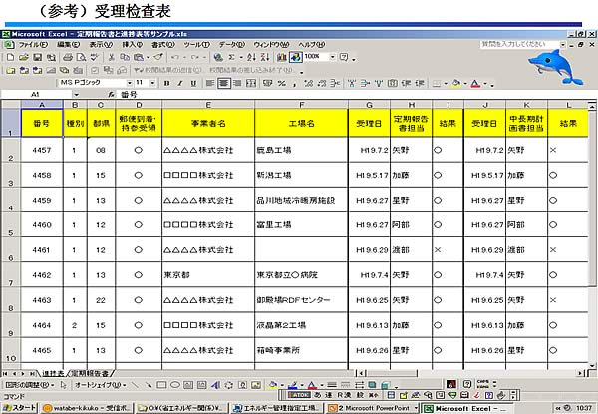Select the Rectangle drawing tool
This screenshot has width=598, height=414.
tap(161, 385)
